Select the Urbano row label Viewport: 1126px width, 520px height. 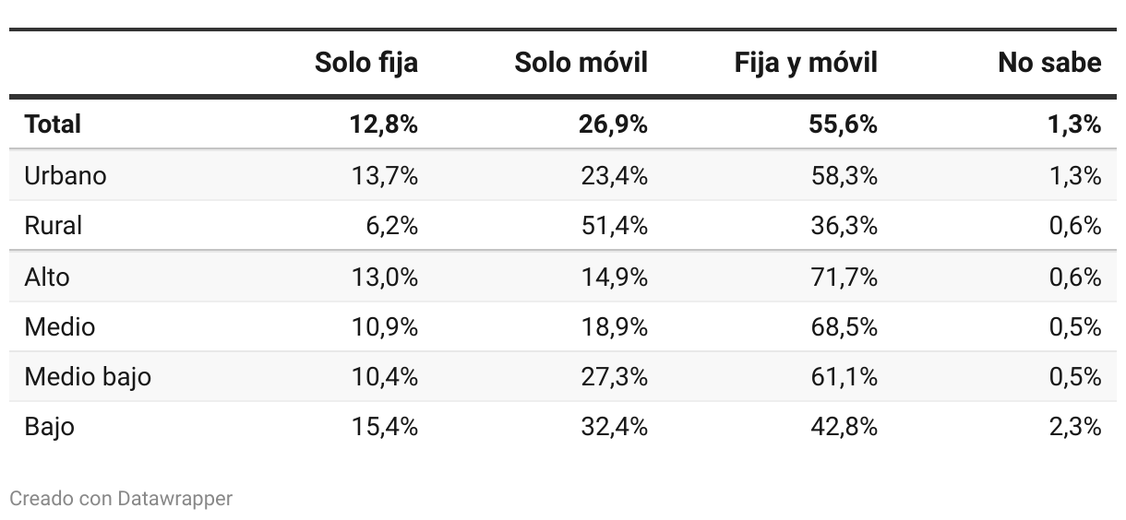[66, 175]
